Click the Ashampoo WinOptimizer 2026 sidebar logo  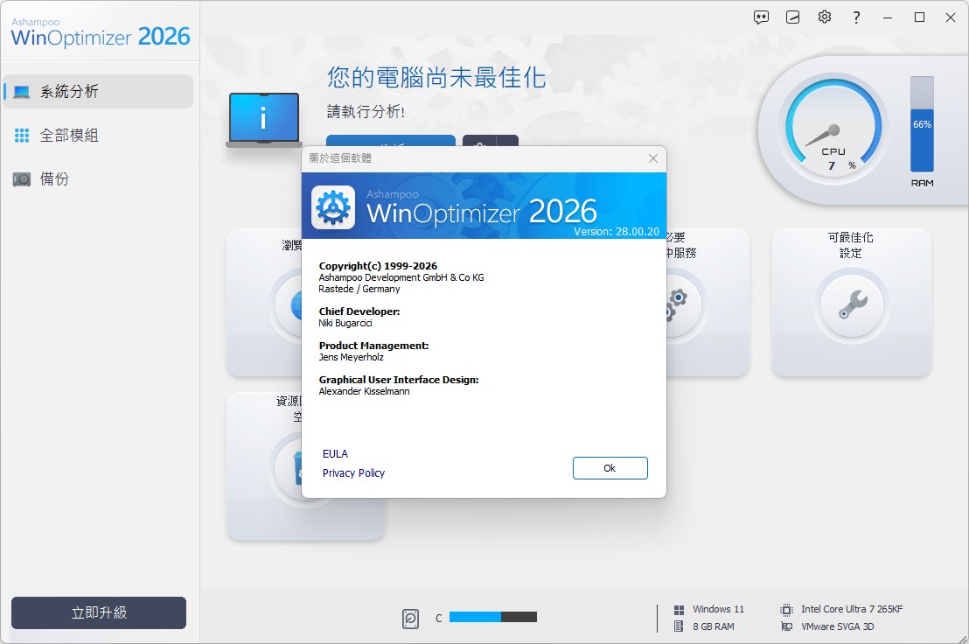click(100, 32)
